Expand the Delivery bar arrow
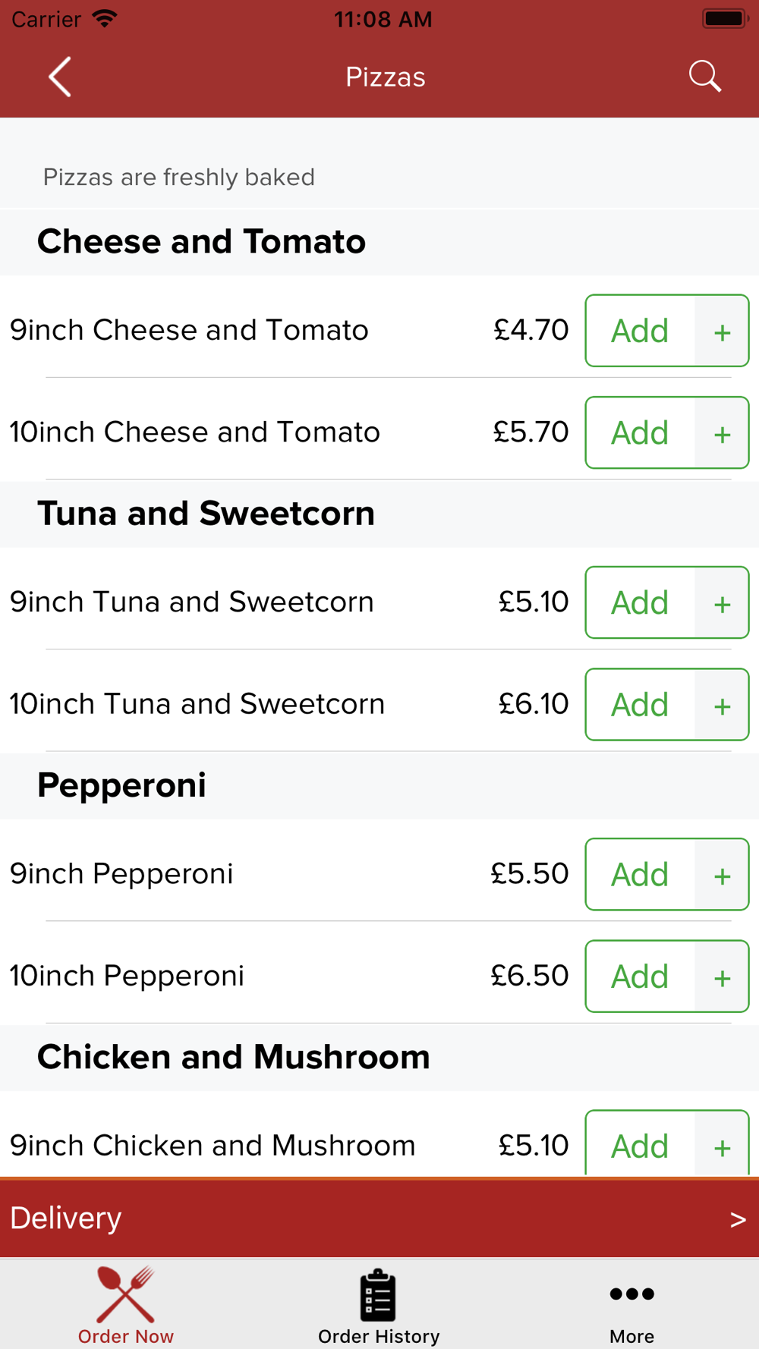759x1349 pixels. 737,1219
